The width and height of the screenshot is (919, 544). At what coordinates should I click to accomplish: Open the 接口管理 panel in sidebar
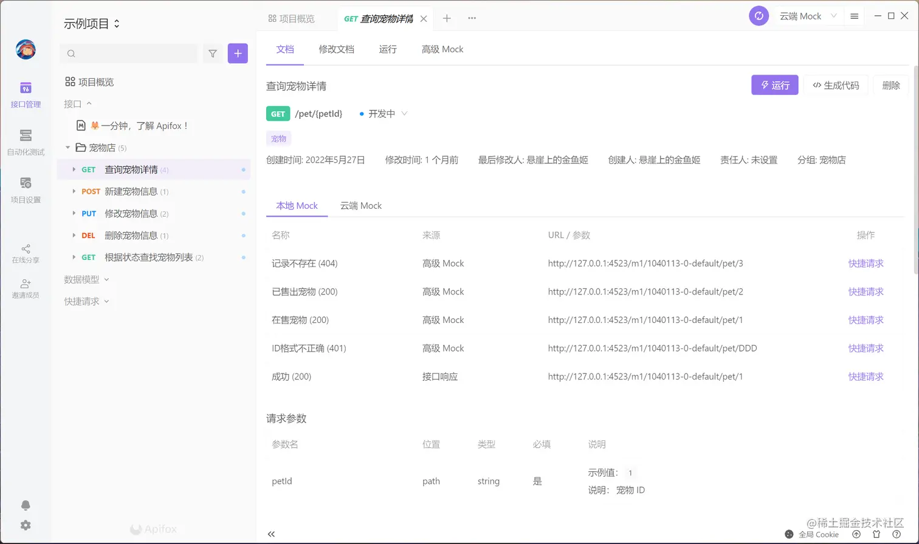(x=26, y=94)
